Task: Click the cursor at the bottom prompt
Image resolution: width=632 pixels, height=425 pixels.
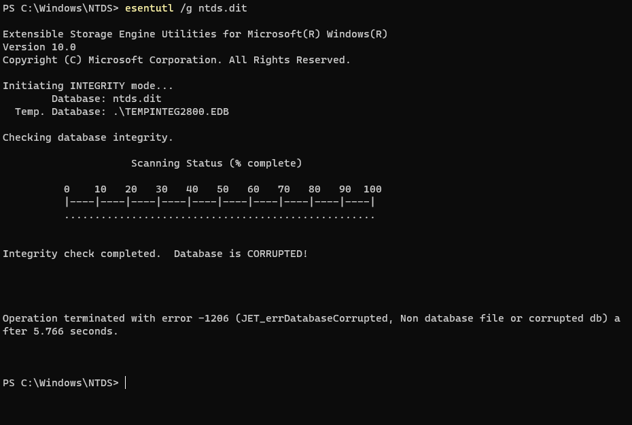Action: point(126,383)
